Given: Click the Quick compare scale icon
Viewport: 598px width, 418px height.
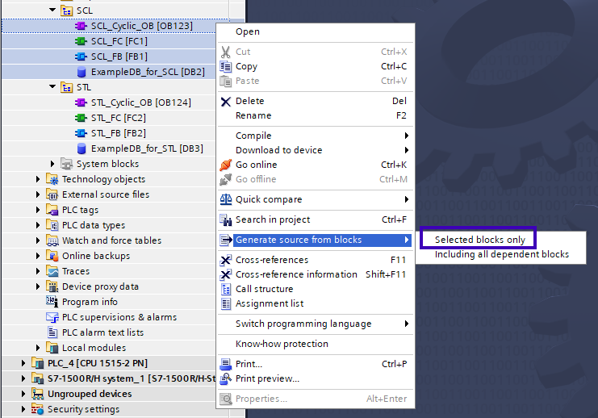Looking at the screenshot, I should [x=226, y=199].
